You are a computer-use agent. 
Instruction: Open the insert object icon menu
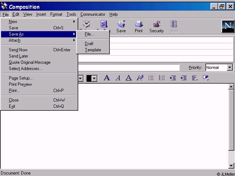pos(206,78)
